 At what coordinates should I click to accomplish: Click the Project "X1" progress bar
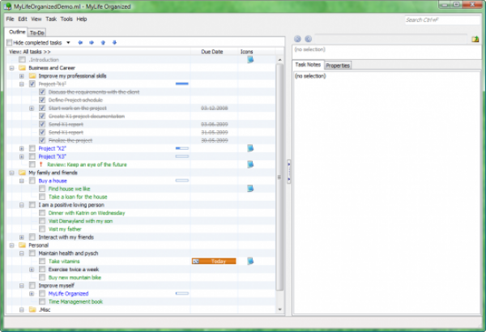[x=182, y=83]
